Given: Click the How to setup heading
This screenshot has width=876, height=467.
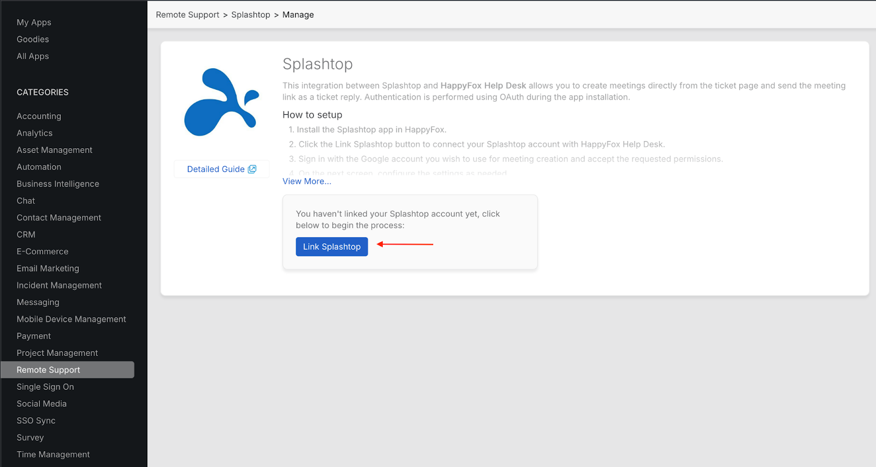Looking at the screenshot, I should tap(312, 115).
